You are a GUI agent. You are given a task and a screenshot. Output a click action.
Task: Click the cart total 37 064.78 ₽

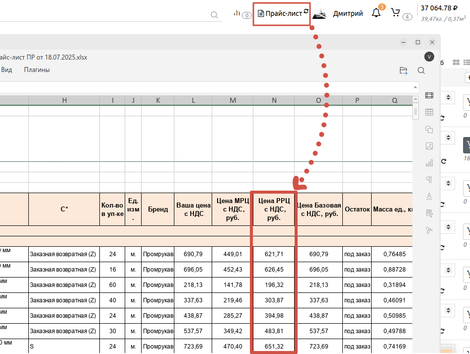pyautogui.click(x=439, y=8)
